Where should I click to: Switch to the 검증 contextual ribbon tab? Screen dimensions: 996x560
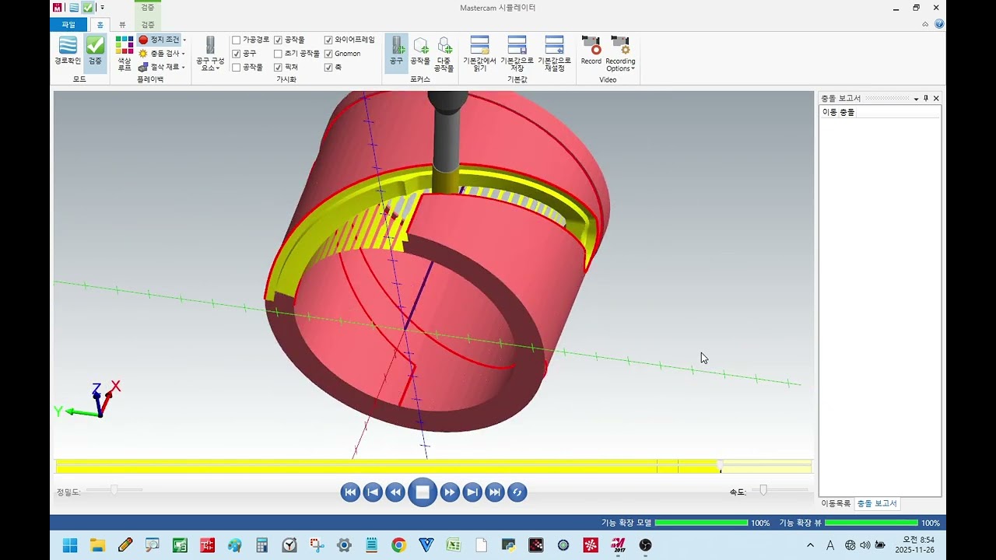point(148,25)
